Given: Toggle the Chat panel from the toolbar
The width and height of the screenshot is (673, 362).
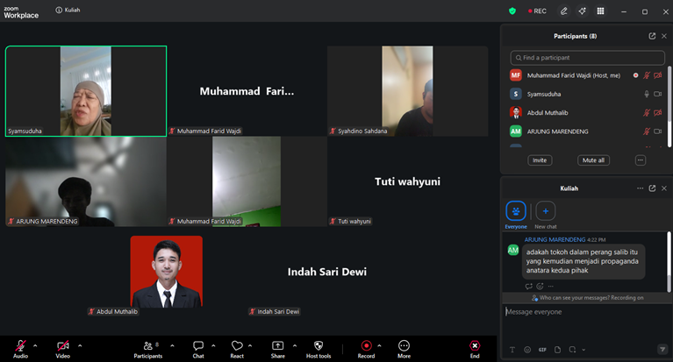Looking at the screenshot, I should 198,349.
